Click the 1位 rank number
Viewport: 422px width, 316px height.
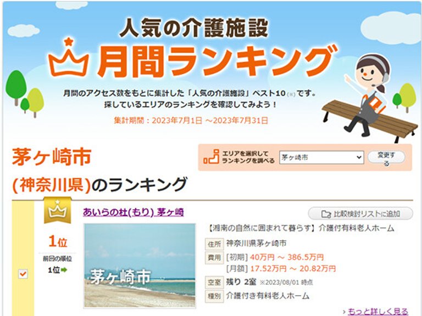tap(58, 241)
